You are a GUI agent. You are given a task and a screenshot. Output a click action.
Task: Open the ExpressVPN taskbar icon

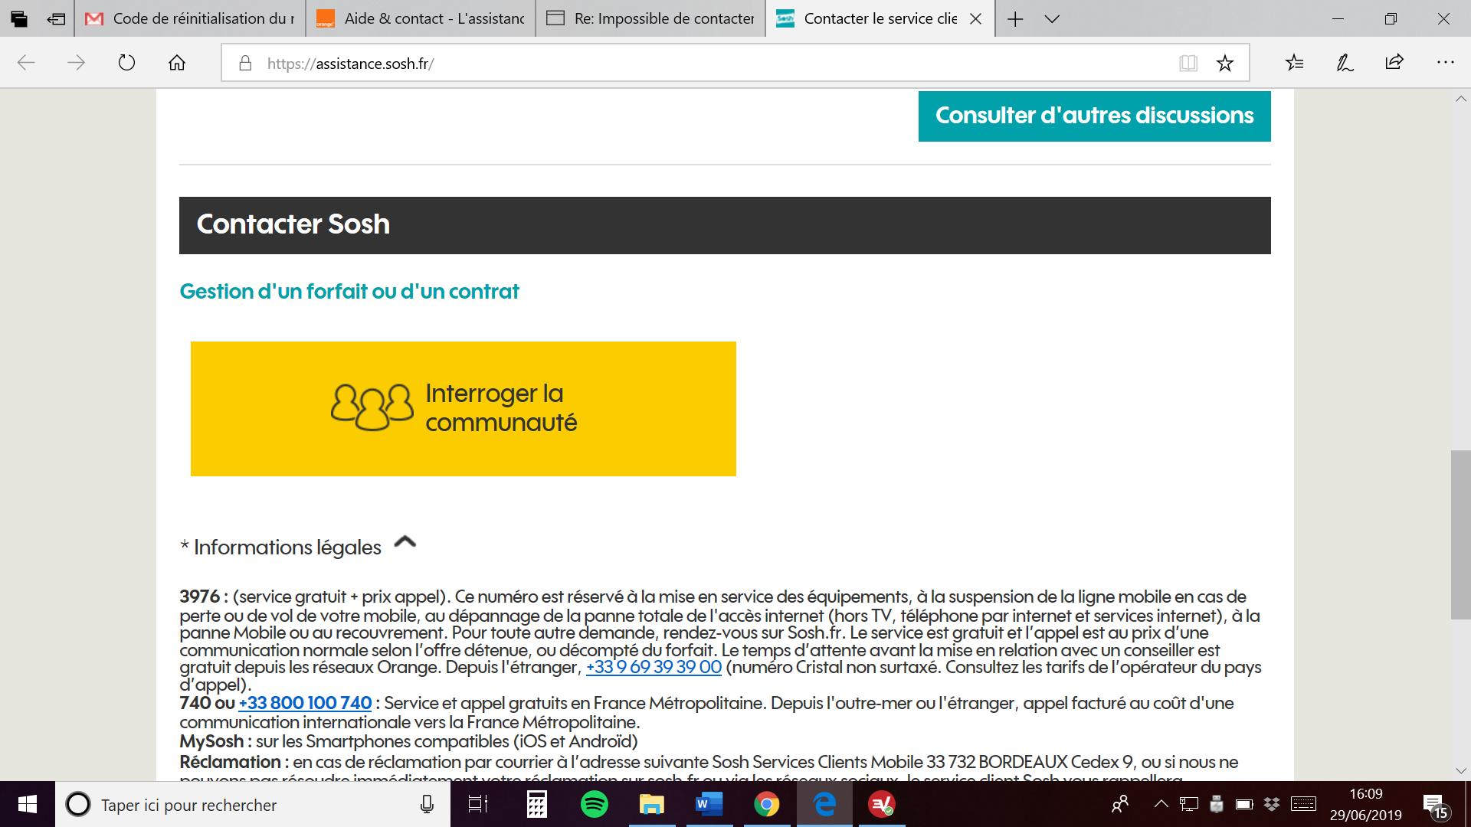click(x=882, y=804)
